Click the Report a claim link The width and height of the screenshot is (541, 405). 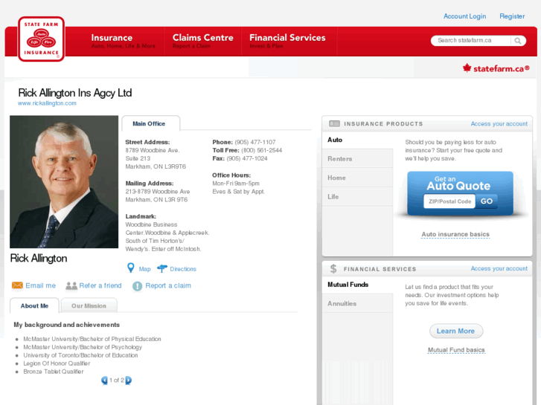168,285
